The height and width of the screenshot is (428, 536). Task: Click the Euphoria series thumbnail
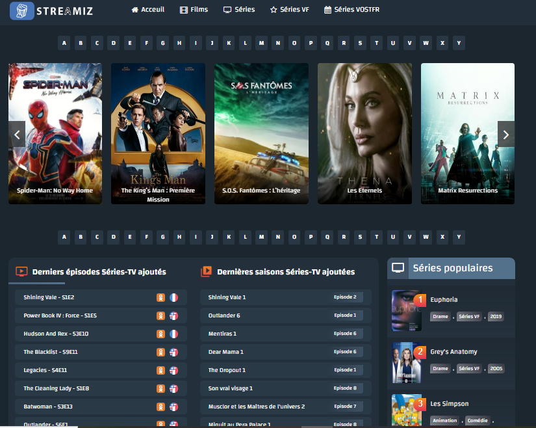[407, 310]
